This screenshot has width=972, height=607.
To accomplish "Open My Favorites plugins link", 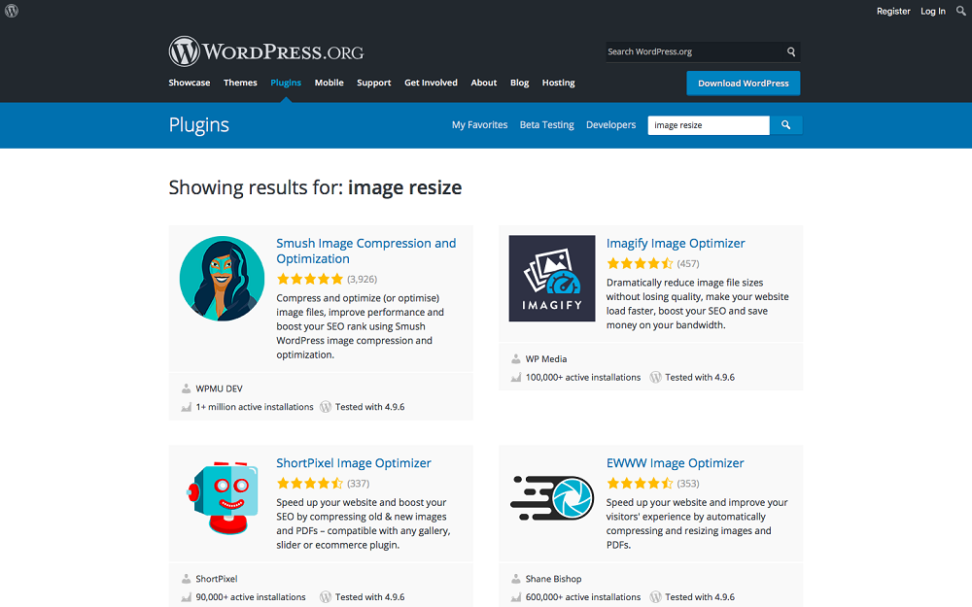I will 479,125.
